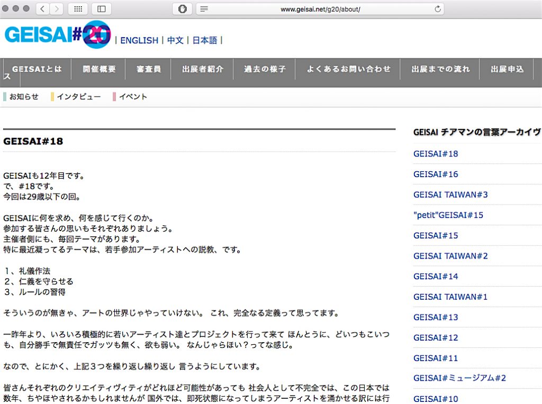Switch language to ENGLISH
542x404 pixels.
139,40
